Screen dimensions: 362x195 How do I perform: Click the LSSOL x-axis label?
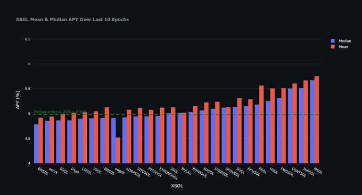[x=87, y=171]
